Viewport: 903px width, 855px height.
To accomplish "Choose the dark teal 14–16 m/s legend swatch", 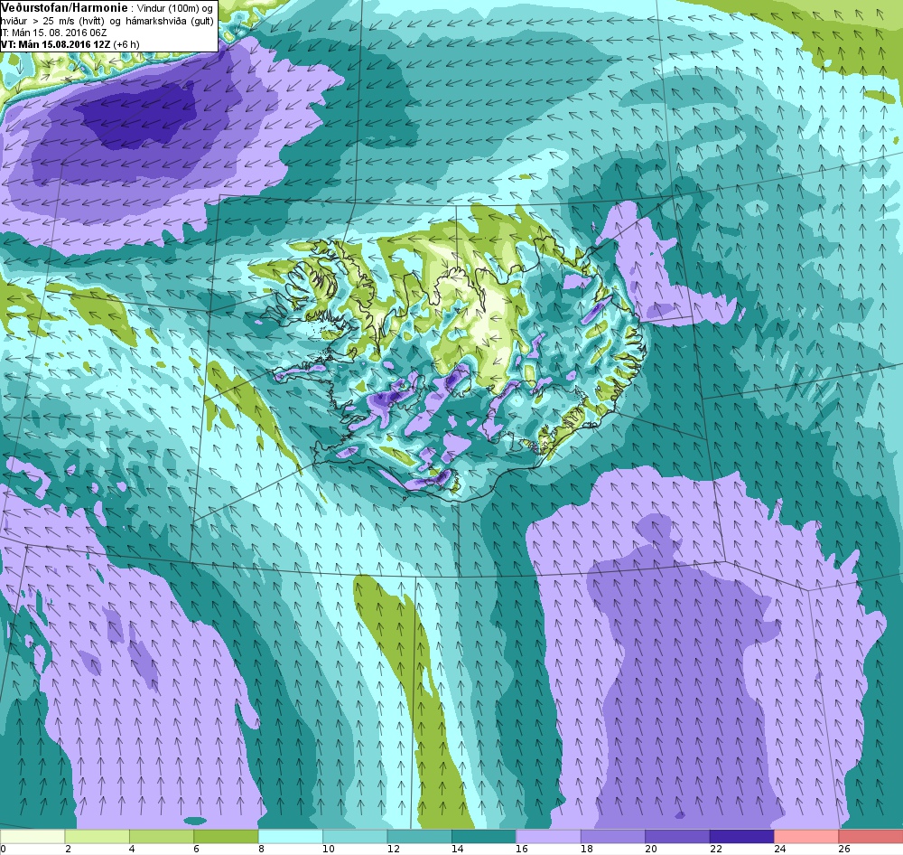I will click(x=484, y=837).
